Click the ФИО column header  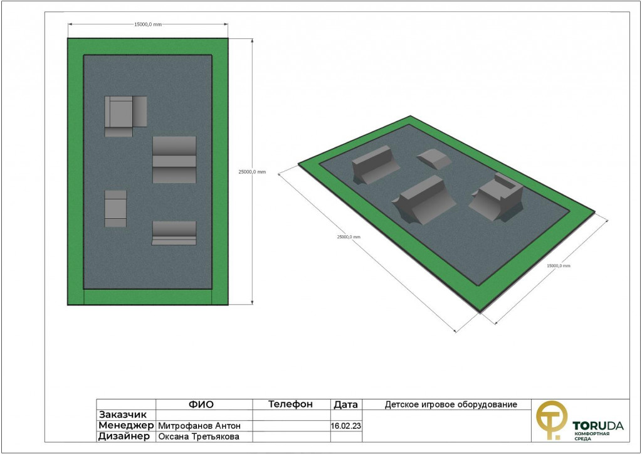point(204,404)
